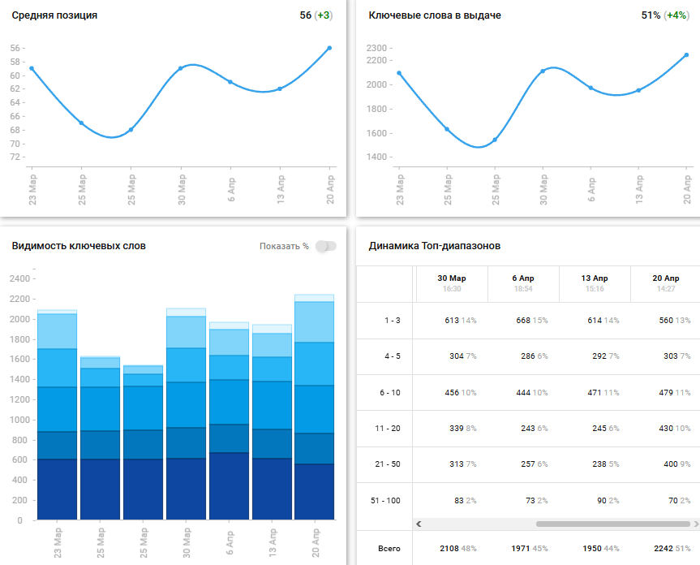Click the 20 Апр point on average position chart
The height and width of the screenshot is (565, 700).
(x=329, y=48)
